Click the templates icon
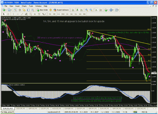Screen dimensions: 158x114 tap(116, 10)
